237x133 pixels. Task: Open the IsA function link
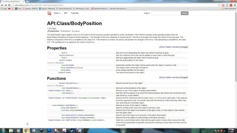tap(67, 110)
